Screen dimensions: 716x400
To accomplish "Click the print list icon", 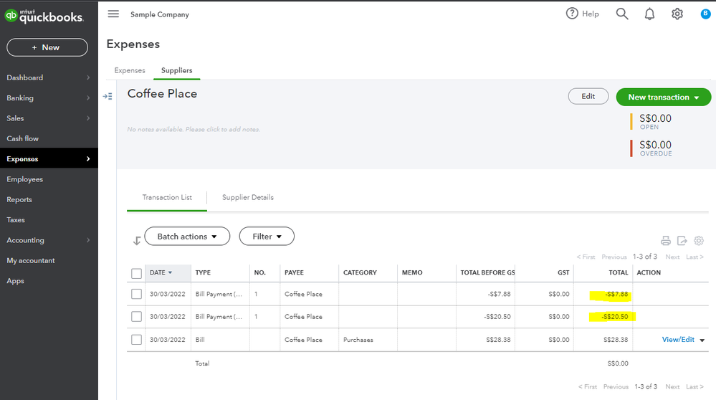I will (x=666, y=241).
